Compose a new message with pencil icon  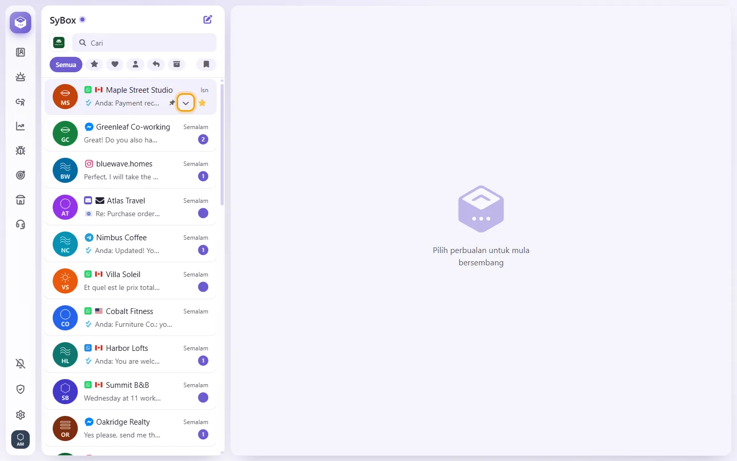(x=208, y=19)
